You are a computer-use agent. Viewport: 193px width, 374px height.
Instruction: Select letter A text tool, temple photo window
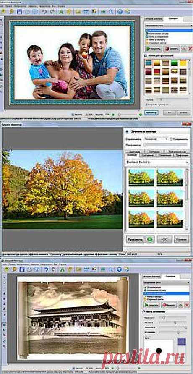(x=62, y=269)
